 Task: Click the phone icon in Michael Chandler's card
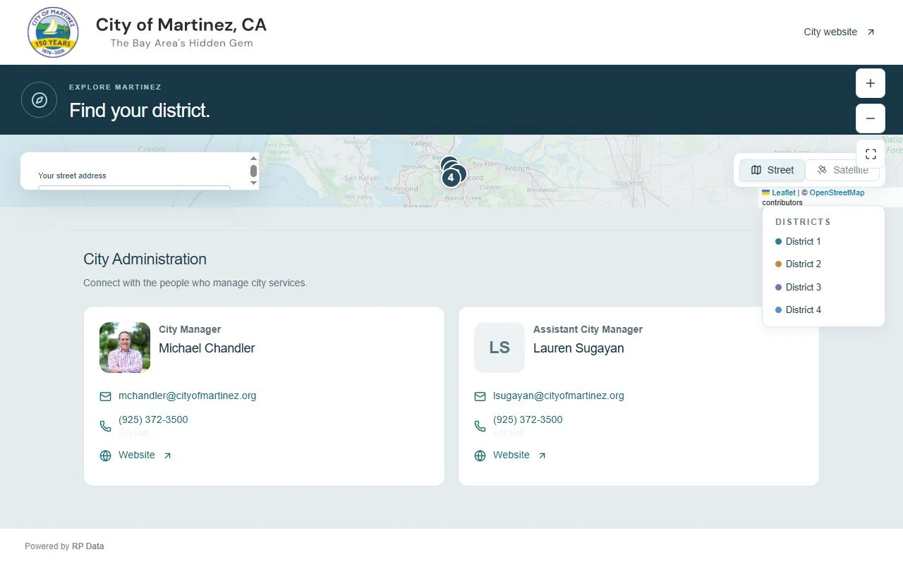(x=105, y=426)
